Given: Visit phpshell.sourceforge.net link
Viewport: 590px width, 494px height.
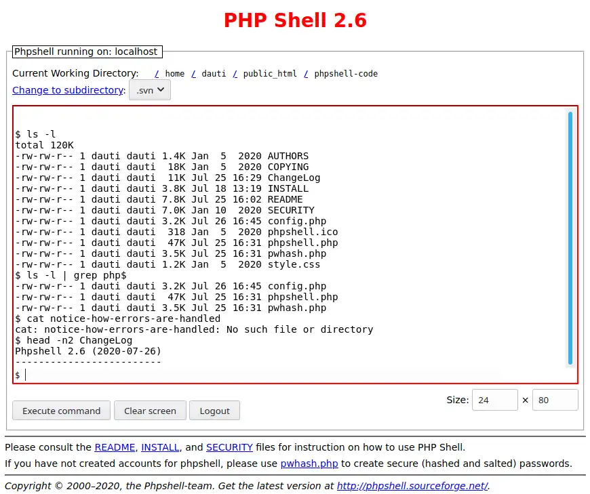Looking at the screenshot, I should (412, 486).
